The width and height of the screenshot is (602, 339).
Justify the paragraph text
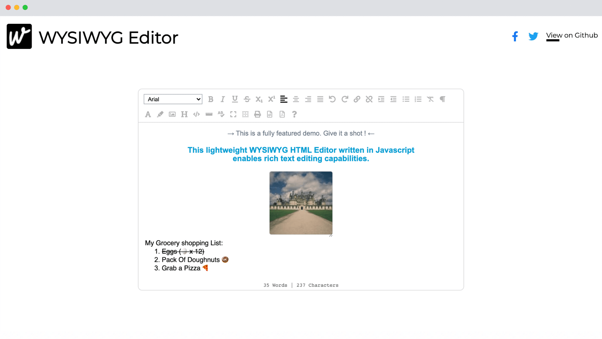tap(320, 99)
